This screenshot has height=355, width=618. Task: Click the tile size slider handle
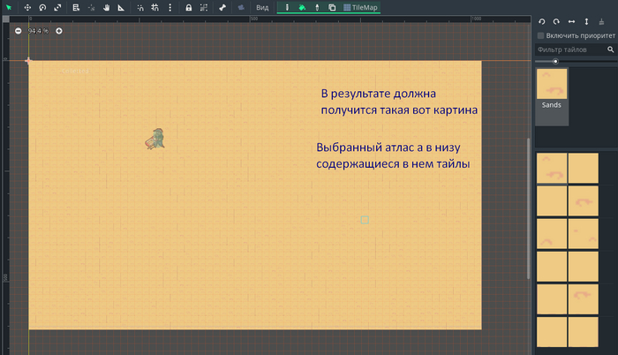tap(555, 61)
